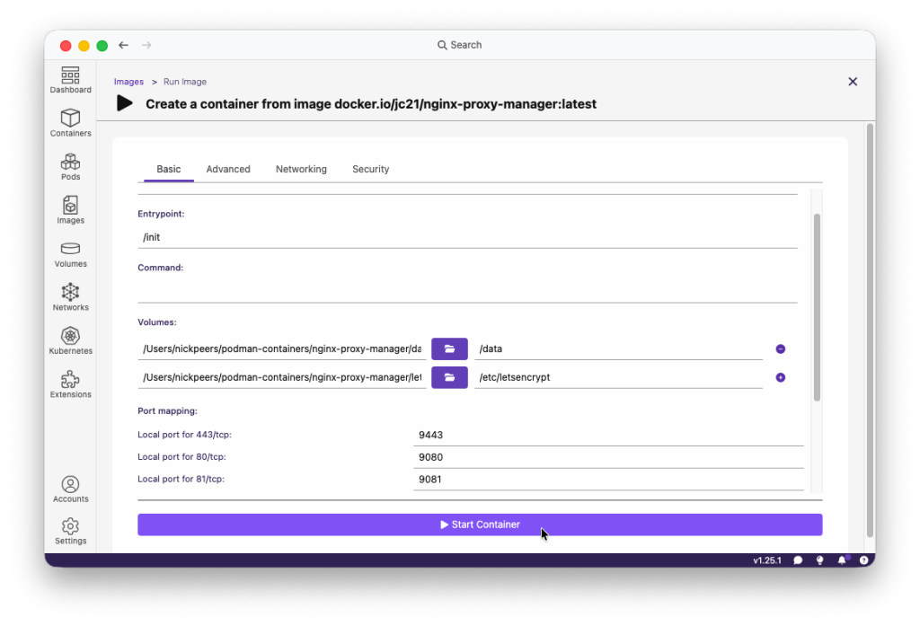This screenshot has width=920, height=626.
Task: Click the form's inner vertical scrollbar
Action: pyautogui.click(x=816, y=305)
